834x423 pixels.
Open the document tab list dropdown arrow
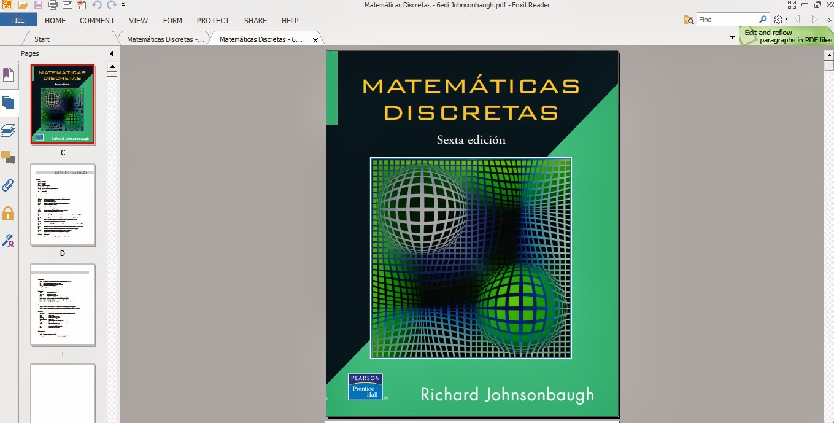(732, 37)
